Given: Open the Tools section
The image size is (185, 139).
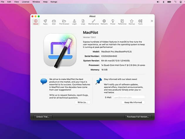Looking at the screenshot, I should 140,22.
